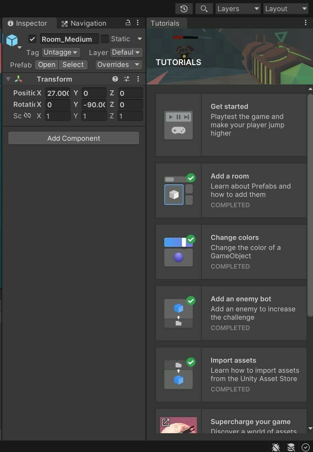The width and height of the screenshot is (313, 452).
Task: Click the Position Z field
Action: tap(130, 93)
